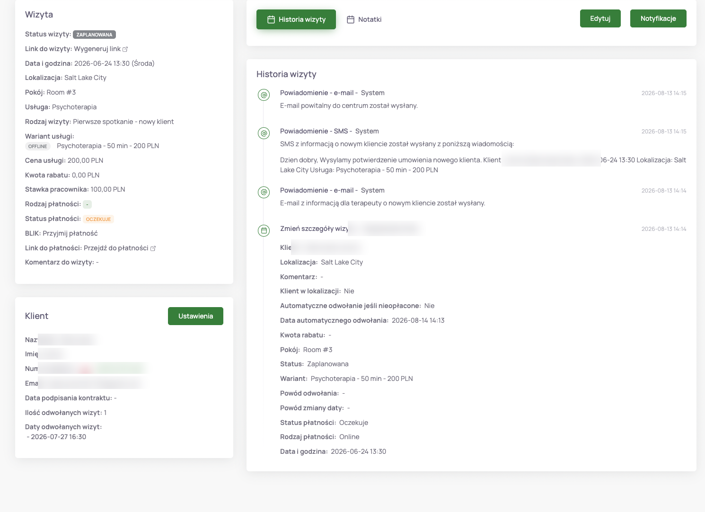Screen dimensions: 705x512
Task: Click Cena usługi: 200,00 PLN row
Action: 64,160
